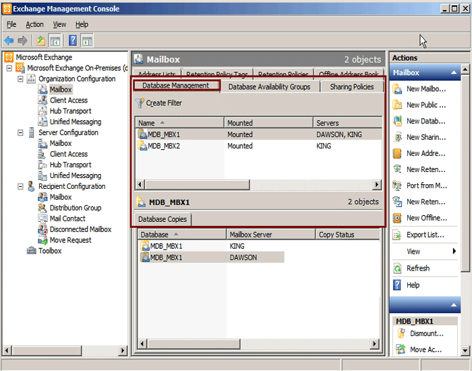This screenshot has width=472, height=371.
Task: Click the Microsoft Exchange root node icon
Action: click(x=9, y=57)
